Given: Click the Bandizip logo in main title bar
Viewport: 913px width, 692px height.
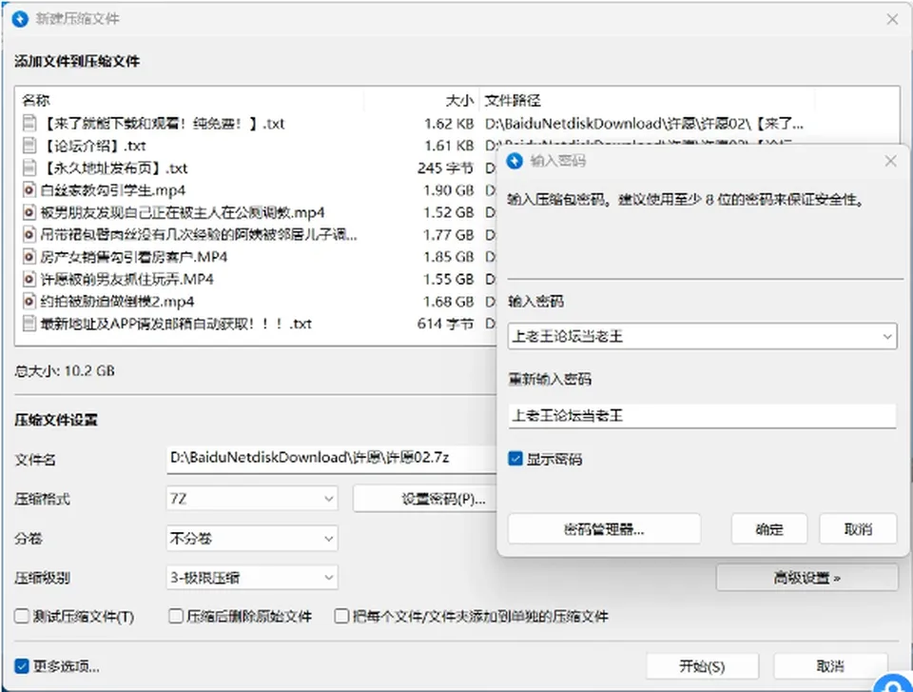Looking at the screenshot, I should point(20,19).
